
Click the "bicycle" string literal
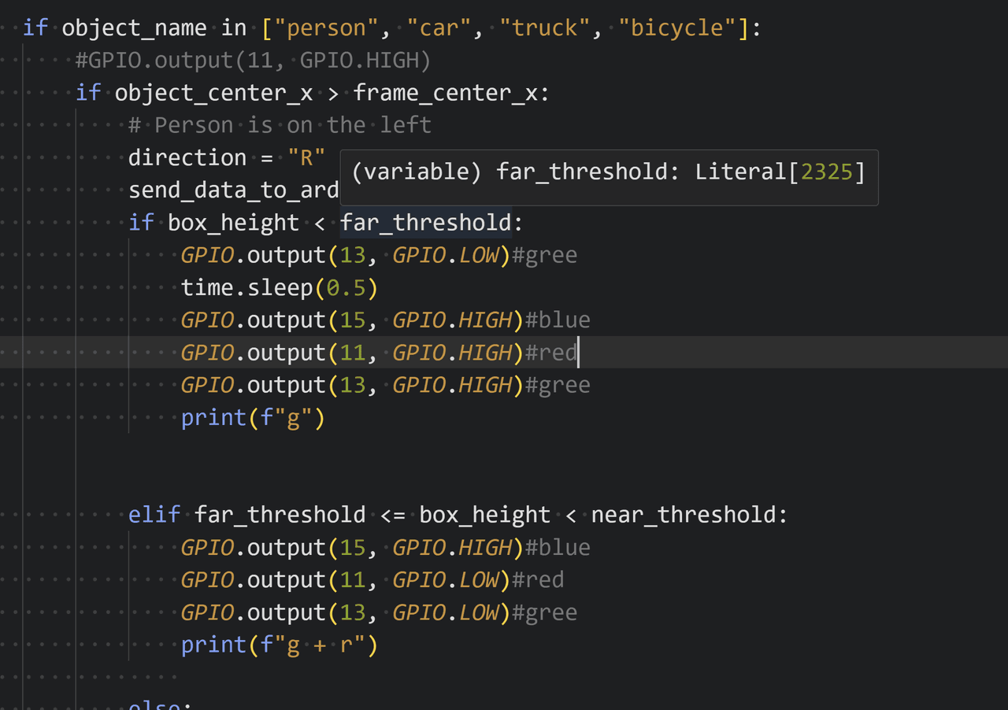pyautogui.click(x=677, y=28)
